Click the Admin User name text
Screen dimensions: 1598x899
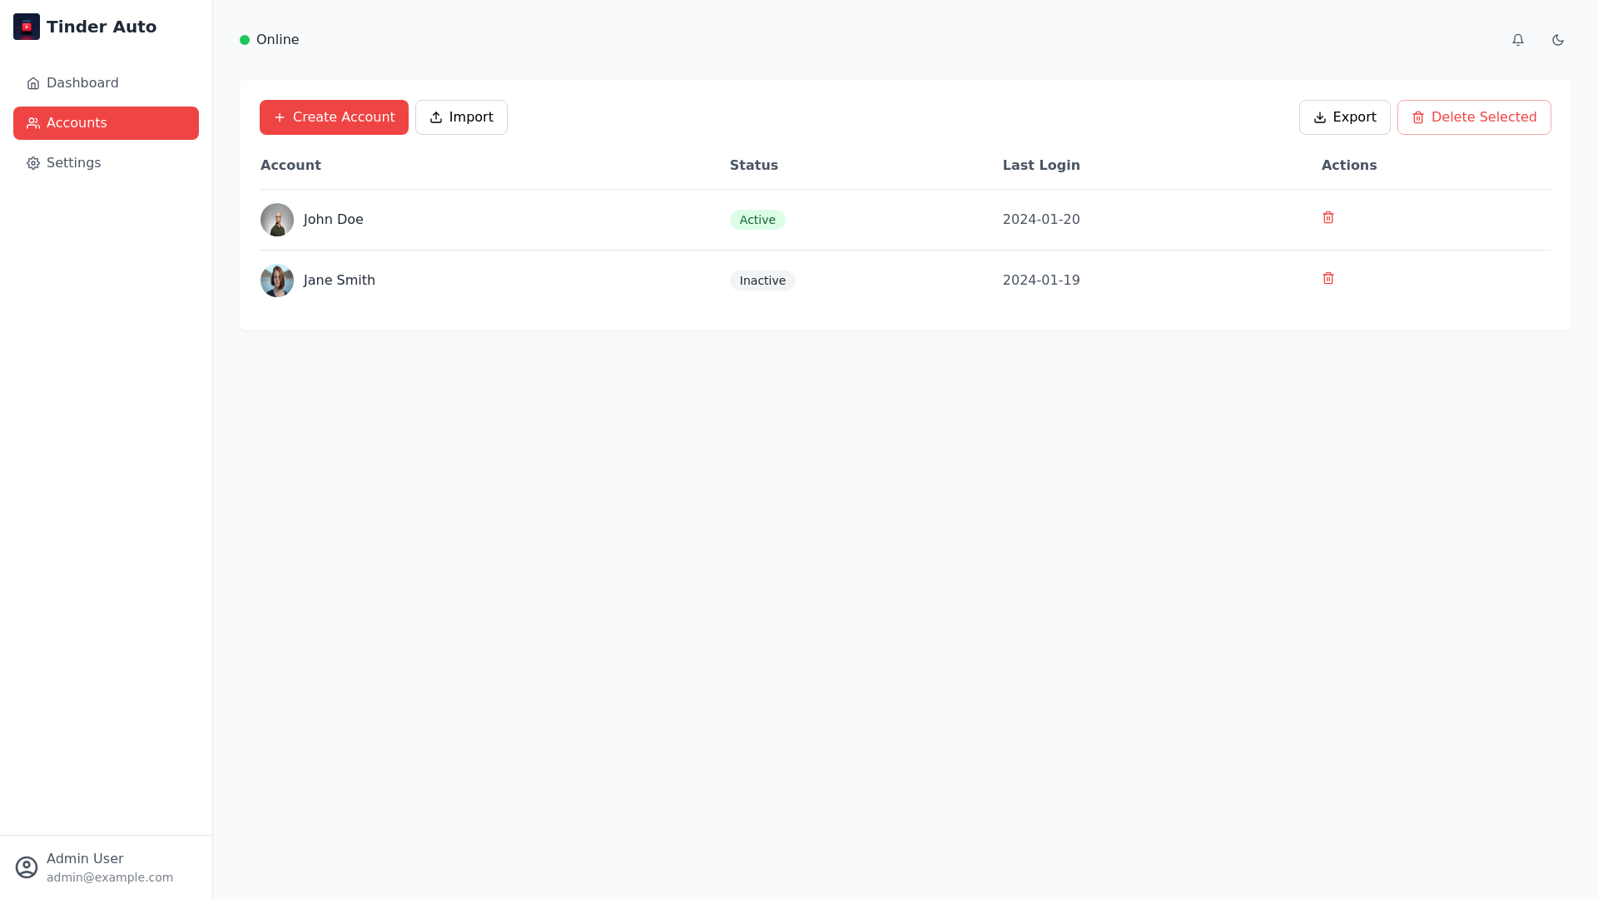click(85, 859)
